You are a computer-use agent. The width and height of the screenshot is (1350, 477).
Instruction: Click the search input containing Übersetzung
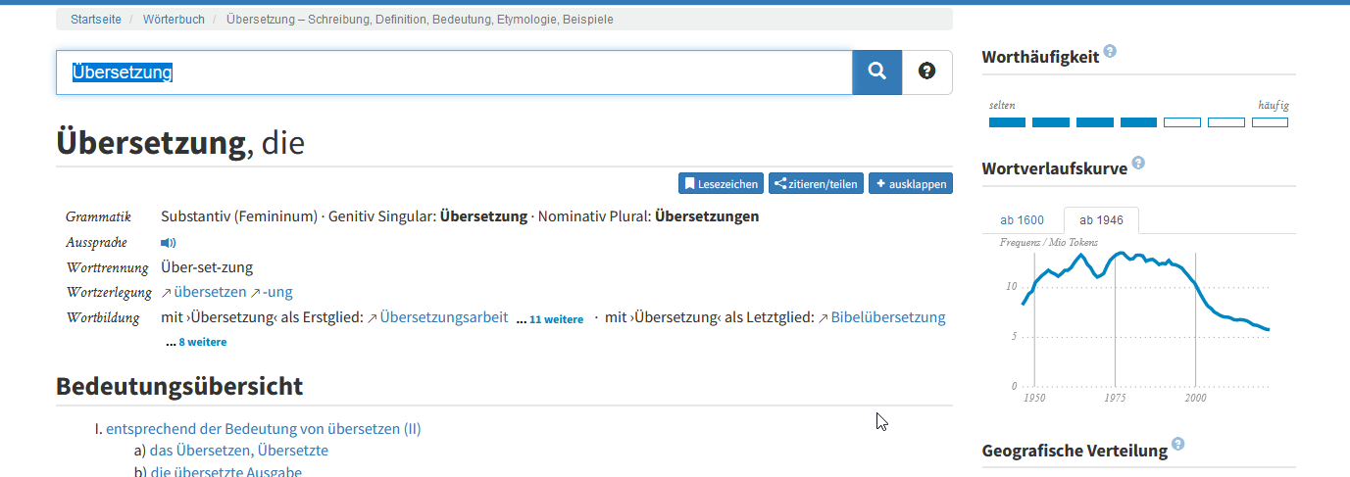pos(454,72)
